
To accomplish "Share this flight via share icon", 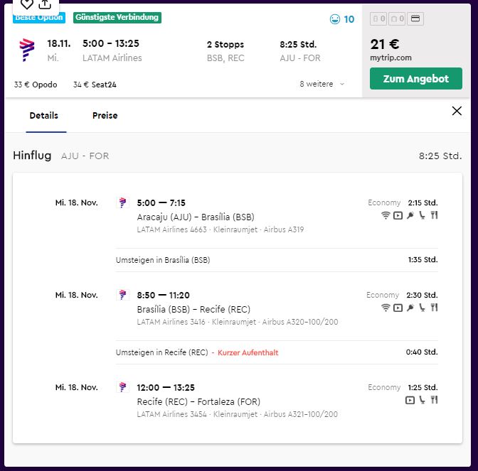I will point(45,4).
